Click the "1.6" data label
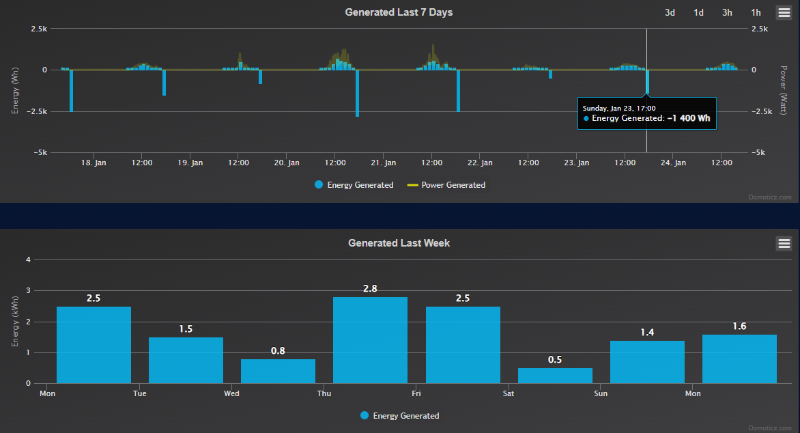This screenshot has height=433, width=800. point(739,326)
